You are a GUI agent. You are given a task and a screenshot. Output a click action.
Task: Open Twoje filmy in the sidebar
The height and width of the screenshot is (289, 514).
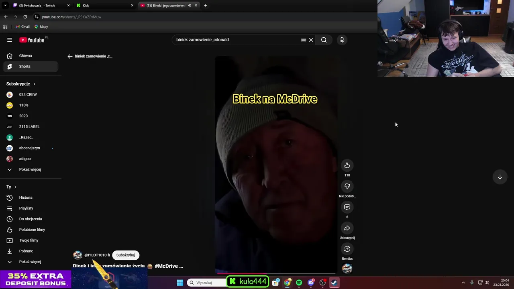[31, 240]
